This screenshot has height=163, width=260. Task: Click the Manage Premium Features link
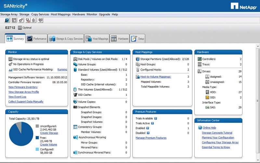(151, 138)
